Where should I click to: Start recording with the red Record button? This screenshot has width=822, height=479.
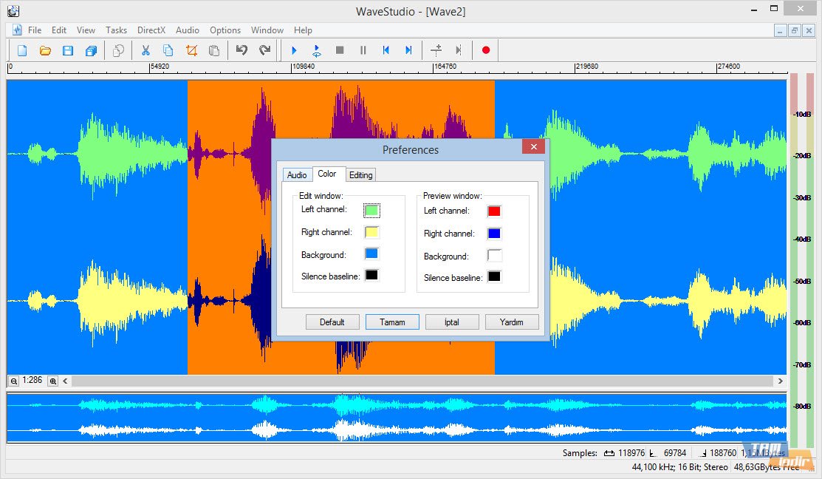[486, 50]
